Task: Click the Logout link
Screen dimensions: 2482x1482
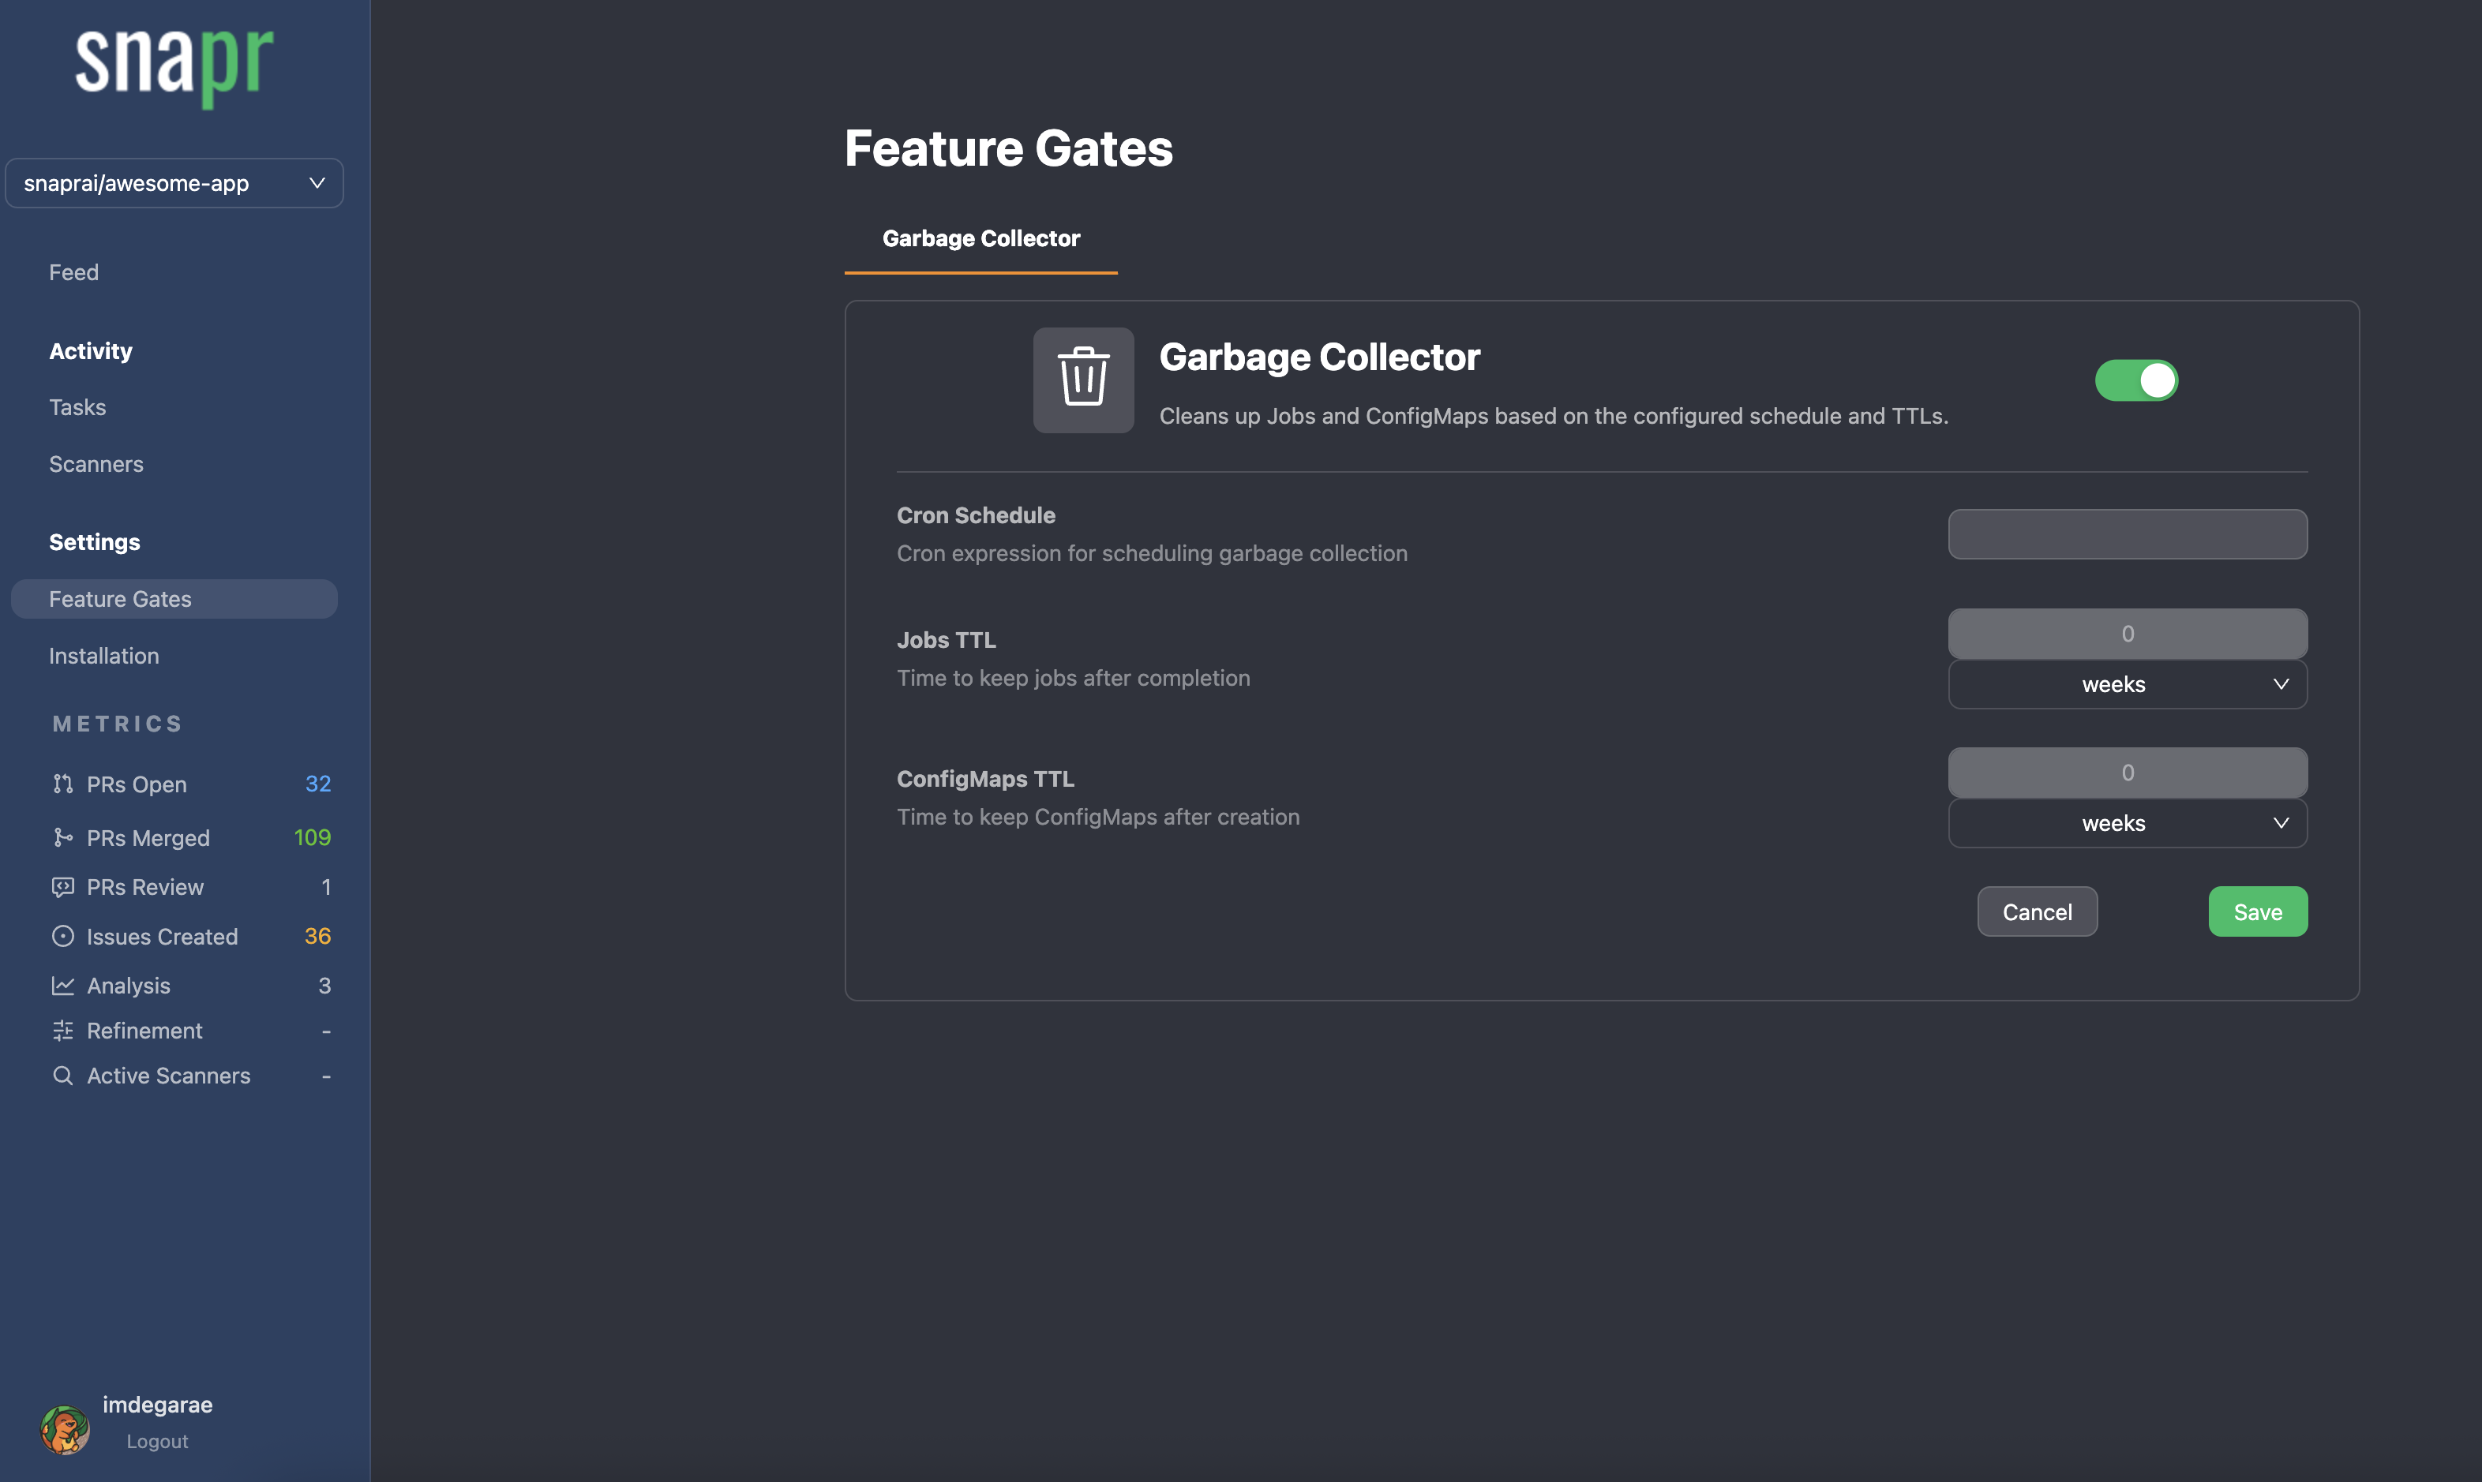Action: [157, 1441]
